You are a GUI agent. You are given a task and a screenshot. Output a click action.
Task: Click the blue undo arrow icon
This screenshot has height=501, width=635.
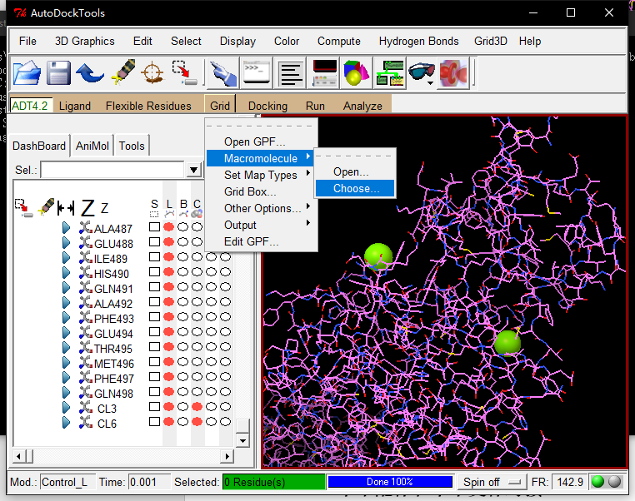tap(90, 73)
